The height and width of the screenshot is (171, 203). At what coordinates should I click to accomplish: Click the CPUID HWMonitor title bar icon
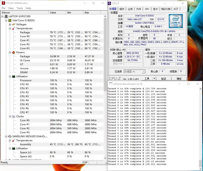[x=3, y=3]
